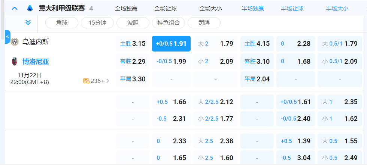Select the 15分钟 filter pill
Image resolution: width=367 pixels, height=165 pixels.
tap(97, 23)
